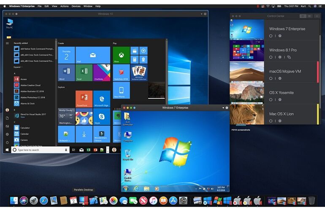The height and width of the screenshot is (212, 325).
Task: Open Adobe Photoshop CC 2018 from app list
Action: point(30,97)
